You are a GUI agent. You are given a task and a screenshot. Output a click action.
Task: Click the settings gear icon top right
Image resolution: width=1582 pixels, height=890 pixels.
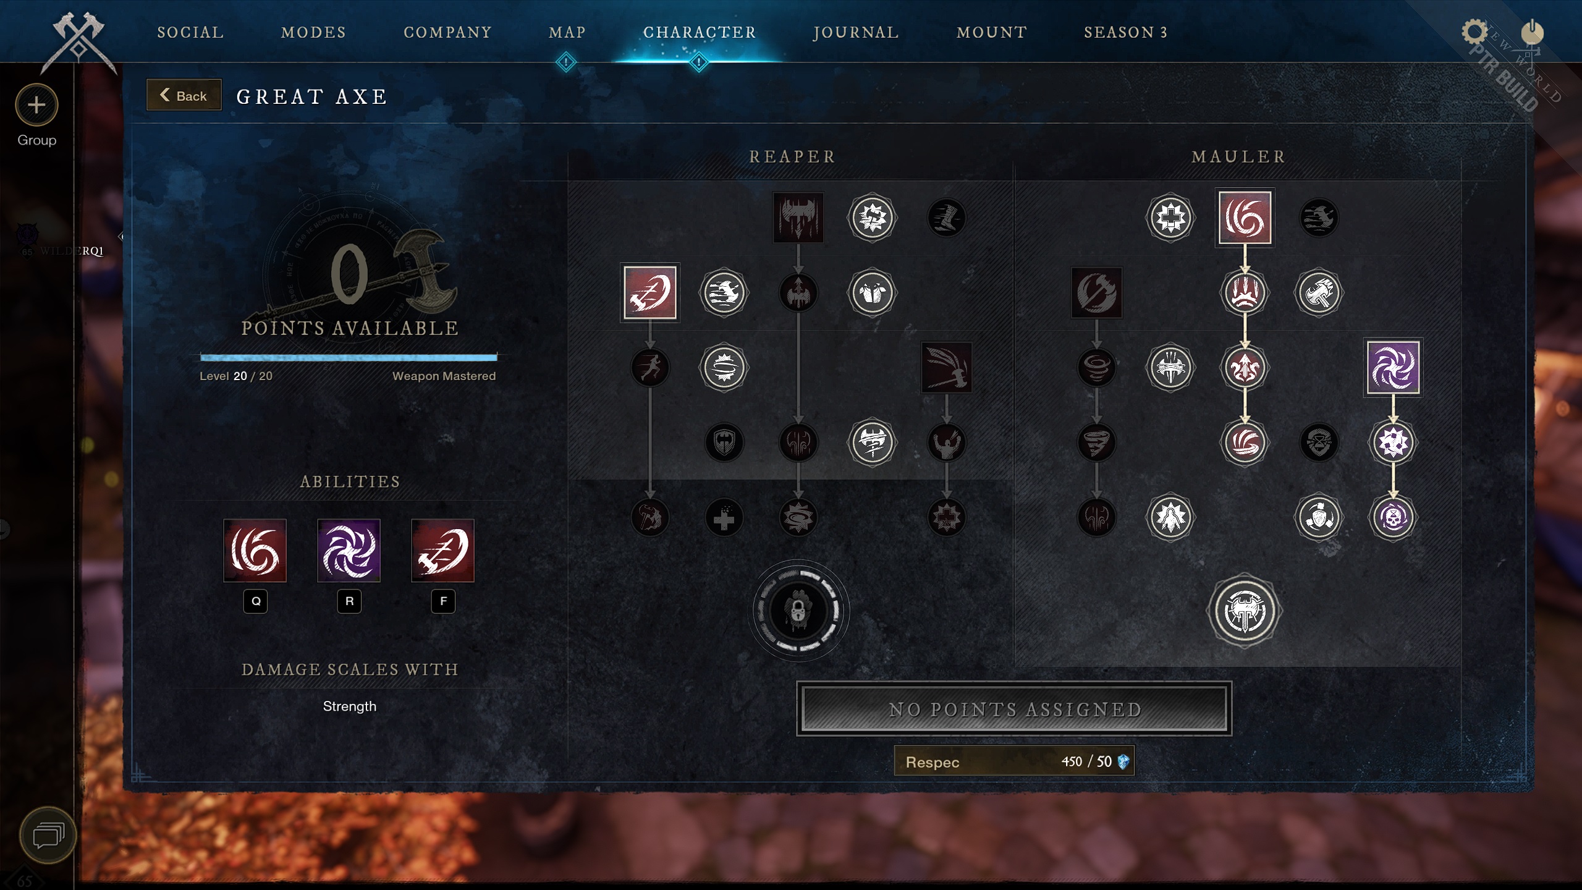[x=1474, y=32]
